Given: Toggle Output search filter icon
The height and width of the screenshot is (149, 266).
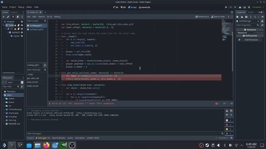Looking at the screenshot, I should pyautogui.click(x=231, y=115).
